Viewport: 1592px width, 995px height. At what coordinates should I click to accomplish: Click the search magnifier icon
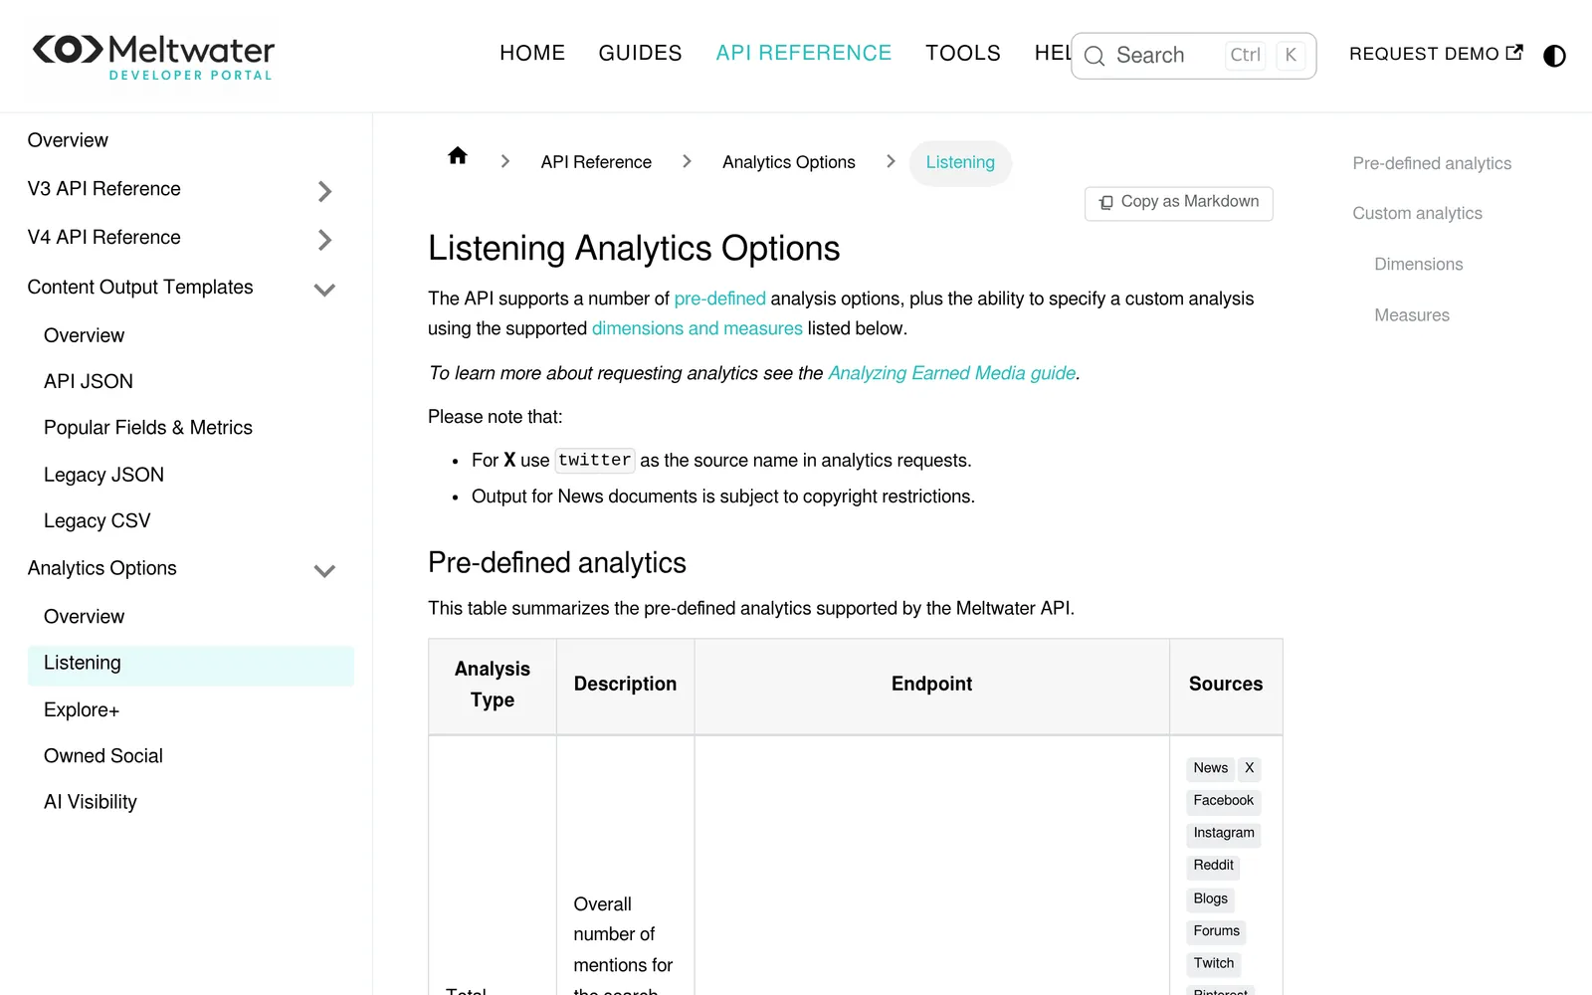pyautogui.click(x=1094, y=56)
